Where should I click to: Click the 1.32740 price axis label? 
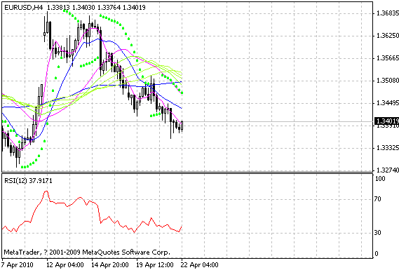[x=387, y=170]
